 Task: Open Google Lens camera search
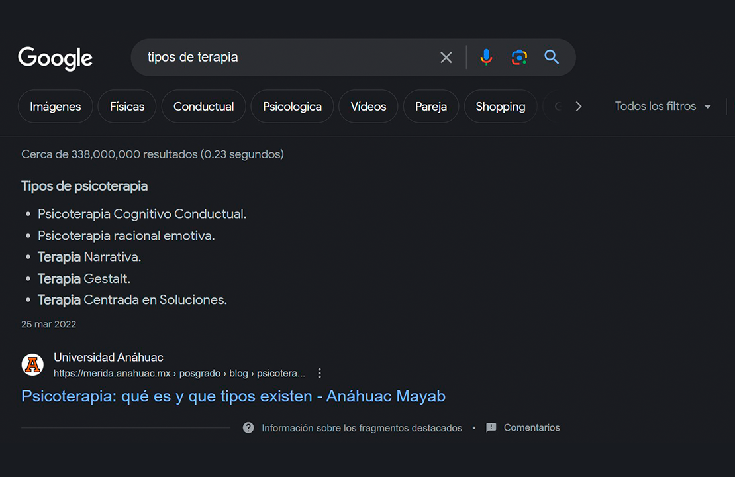(519, 57)
